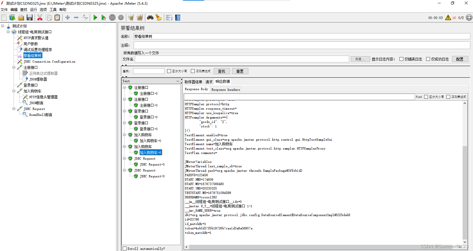Viewport: 473px width, 251px height.
Task: Click the 名称 name input field
Action: 302,36
